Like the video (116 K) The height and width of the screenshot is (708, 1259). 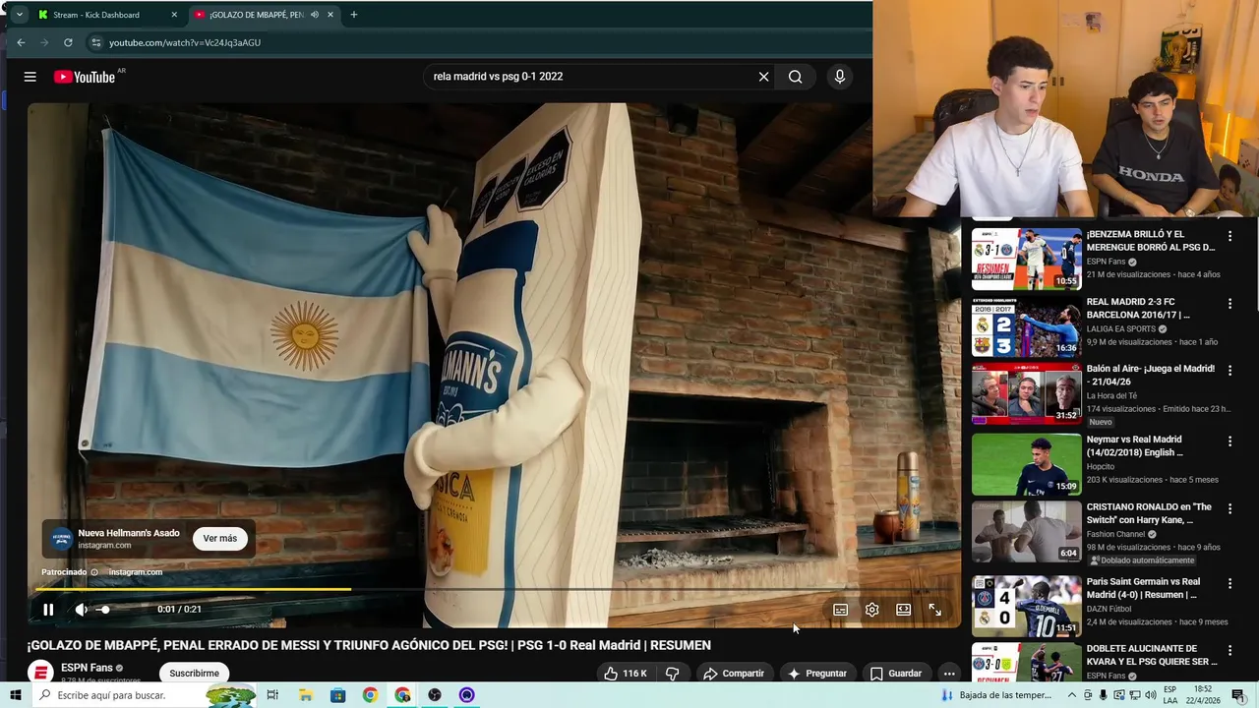[x=626, y=674]
